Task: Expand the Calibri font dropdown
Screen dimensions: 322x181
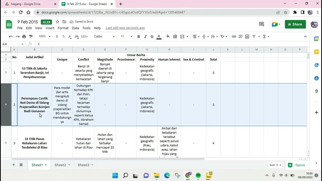Action: pos(104,36)
